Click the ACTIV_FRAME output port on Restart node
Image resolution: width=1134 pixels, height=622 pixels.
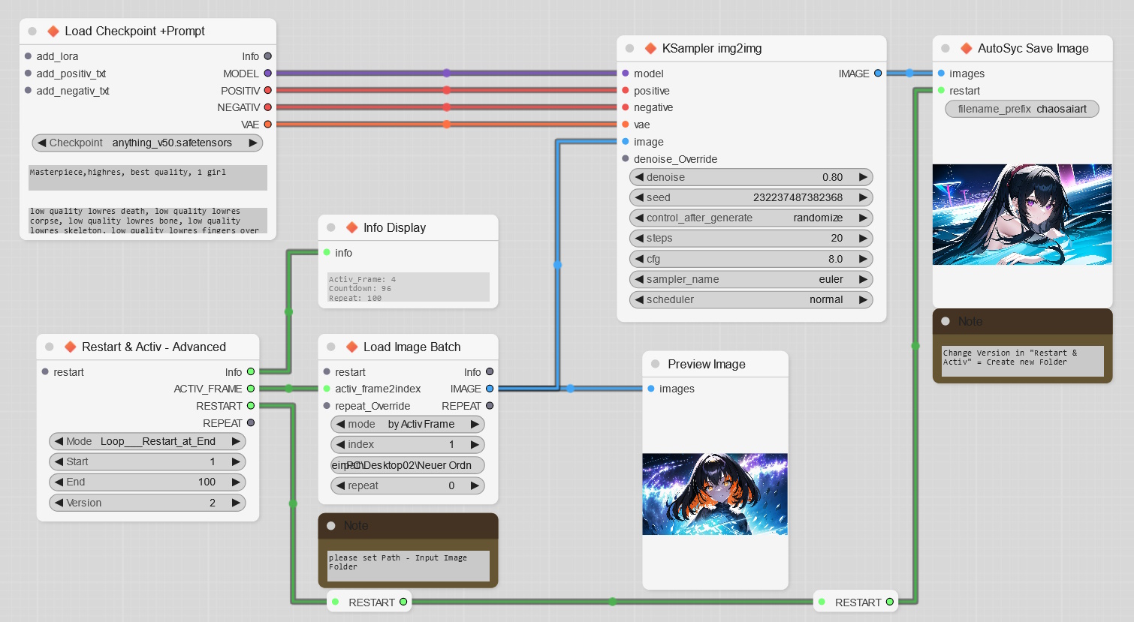251,389
